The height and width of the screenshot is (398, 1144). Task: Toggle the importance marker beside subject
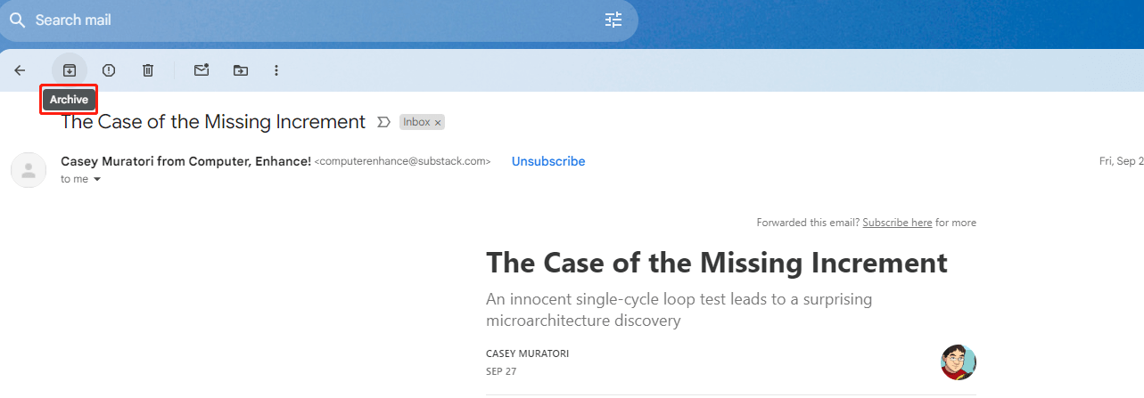[384, 122]
